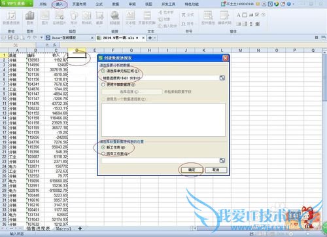Click the Name Box showing D1
The height and width of the screenshot is (237, 327).
pos(16,45)
